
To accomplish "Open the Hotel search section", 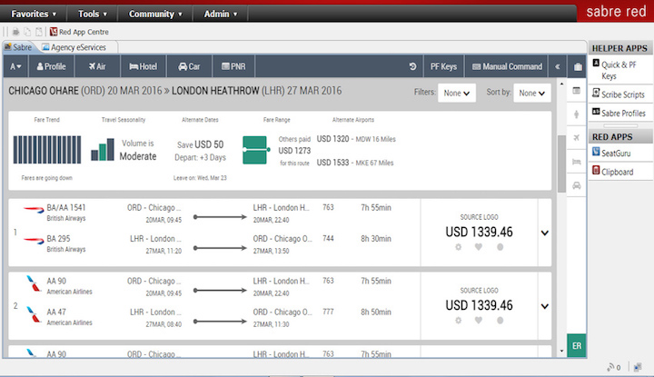I will coord(144,66).
